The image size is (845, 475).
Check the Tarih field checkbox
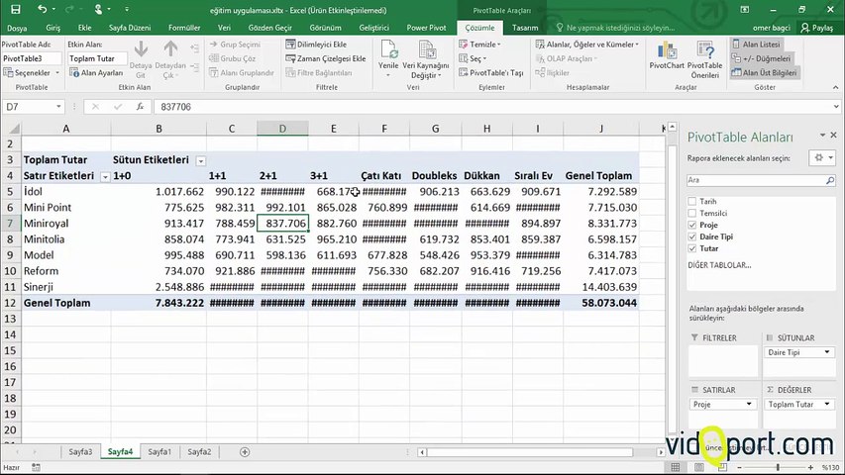[x=691, y=202]
